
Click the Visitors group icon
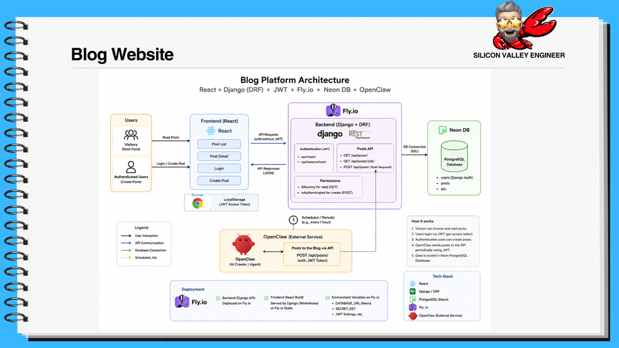131,135
